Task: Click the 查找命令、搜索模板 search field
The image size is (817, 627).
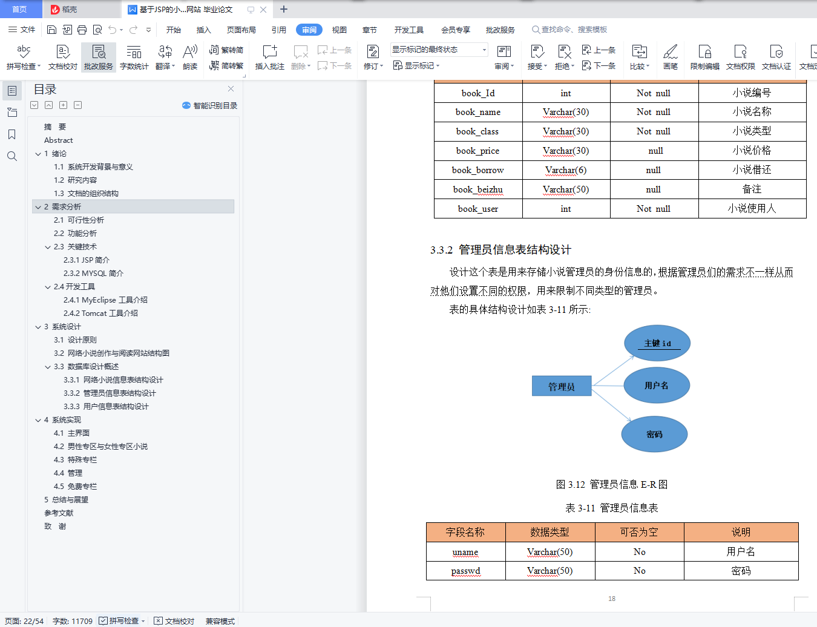Action: pos(569,30)
